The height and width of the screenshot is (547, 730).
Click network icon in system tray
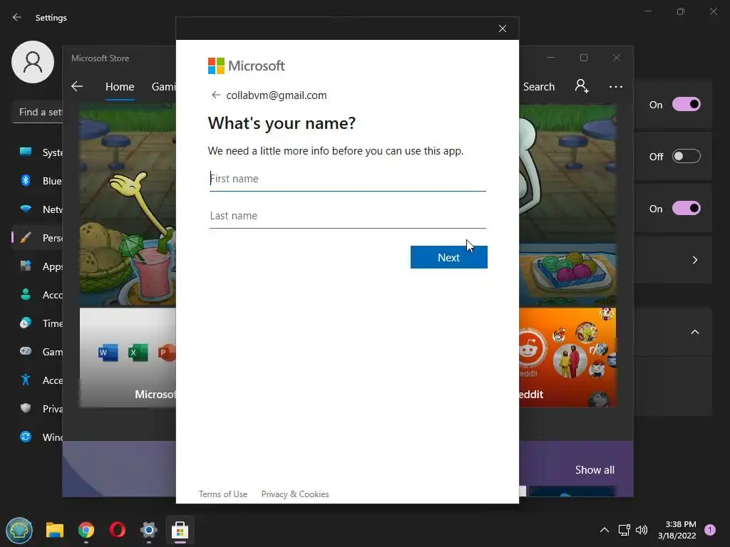pos(624,530)
